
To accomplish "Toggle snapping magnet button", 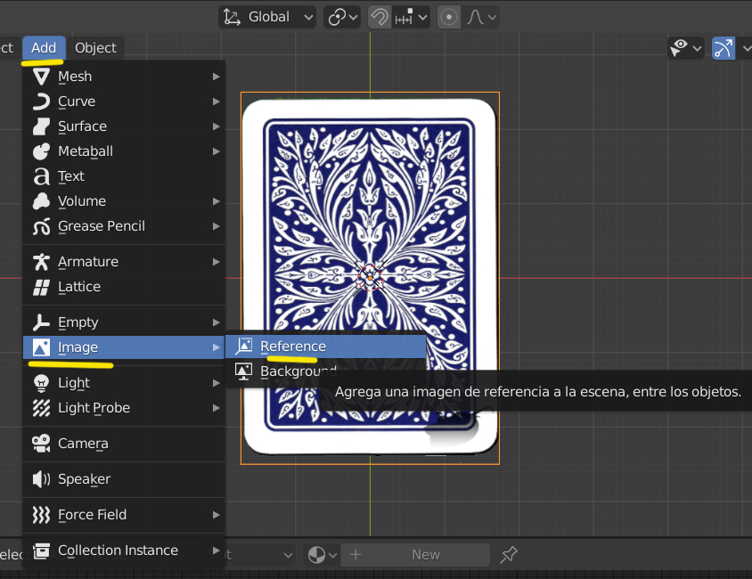I will pyautogui.click(x=380, y=17).
